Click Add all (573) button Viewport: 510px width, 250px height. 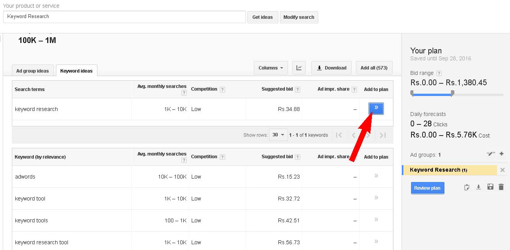[374, 68]
